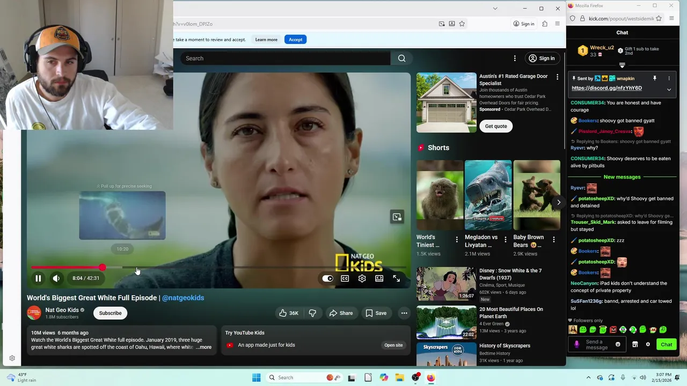This screenshot has width=687, height=386.
Task: Open History of Skyscrapers video
Action: [446, 354]
